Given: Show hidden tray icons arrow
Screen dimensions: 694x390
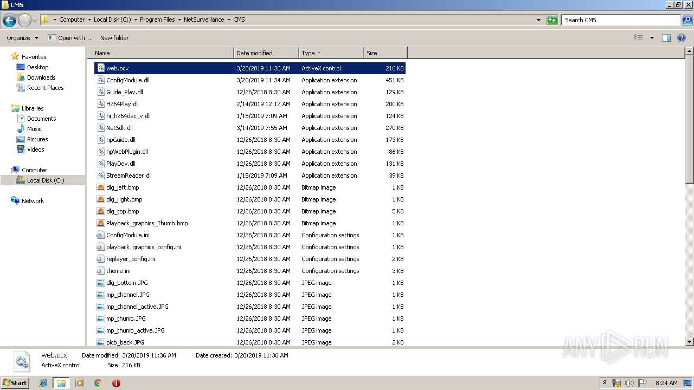Looking at the screenshot, I should pos(605,382).
